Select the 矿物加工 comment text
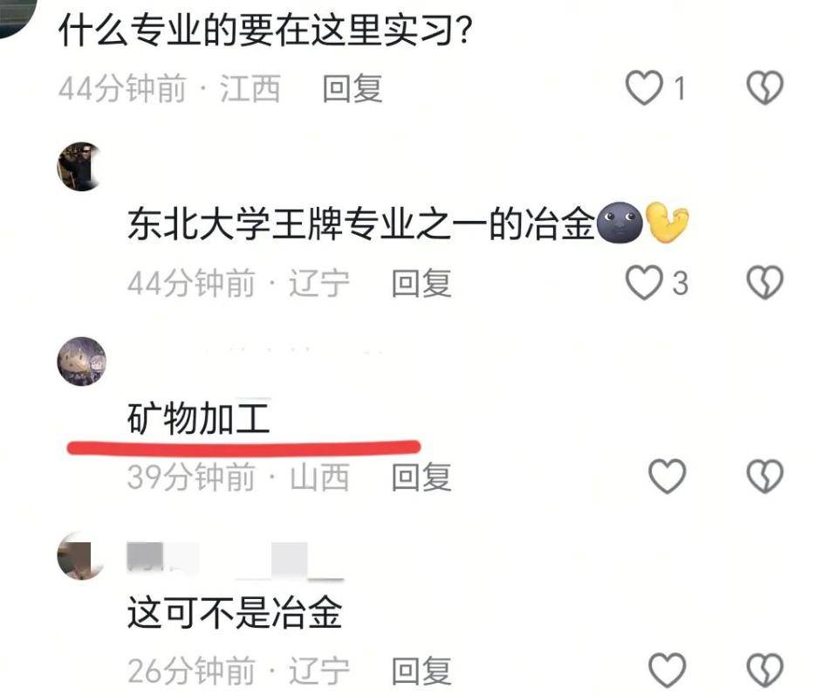 point(199,418)
